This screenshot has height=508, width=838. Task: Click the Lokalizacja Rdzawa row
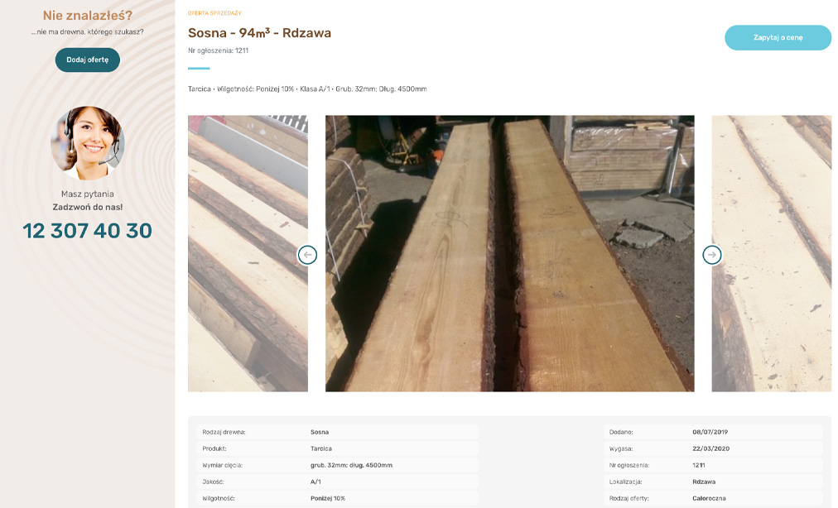point(714,482)
